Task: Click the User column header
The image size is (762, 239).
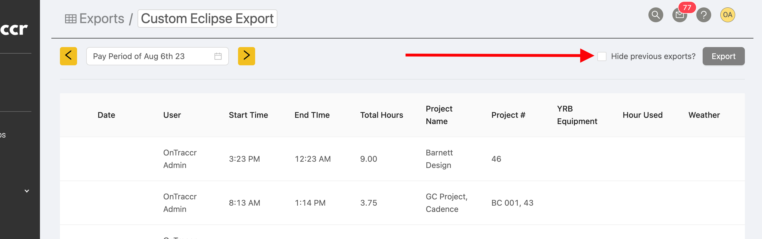Action: click(172, 115)
